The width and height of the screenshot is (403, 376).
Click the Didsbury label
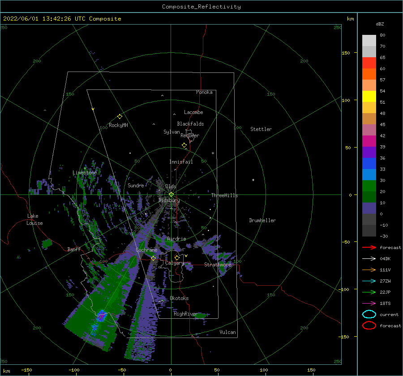169,200
